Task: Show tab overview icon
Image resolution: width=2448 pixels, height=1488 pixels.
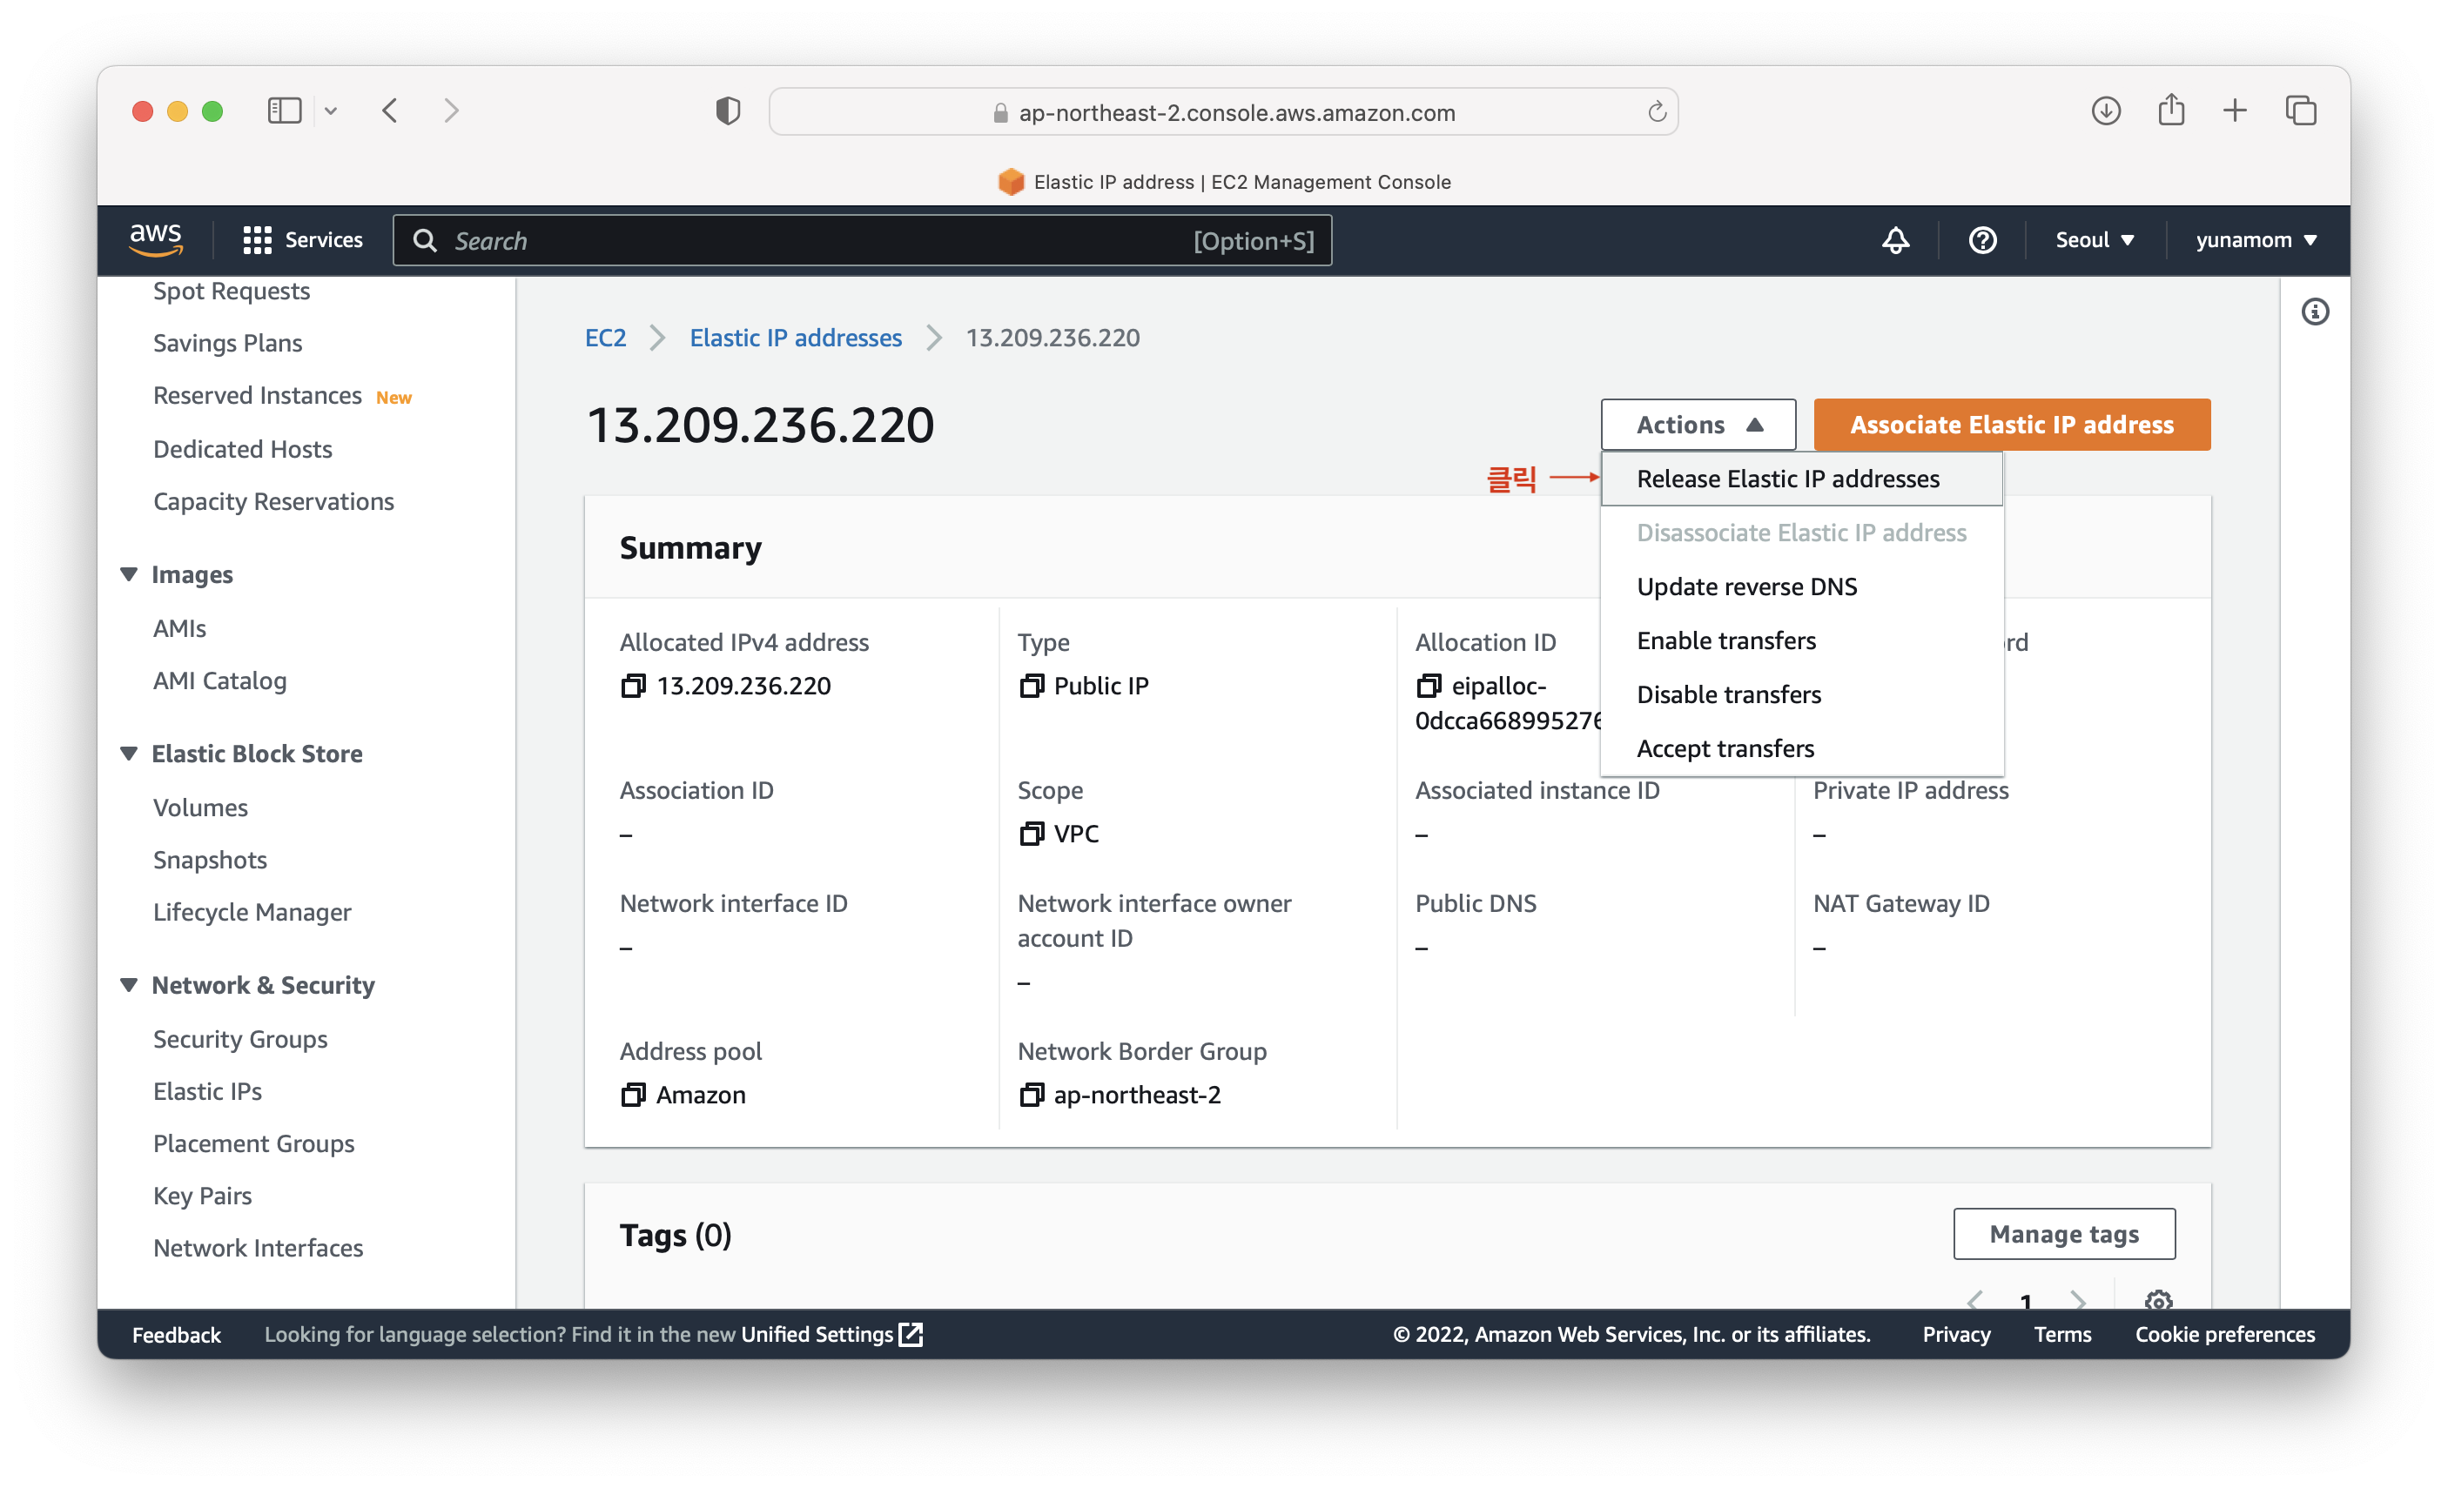Action: (x=2300, y=111)
